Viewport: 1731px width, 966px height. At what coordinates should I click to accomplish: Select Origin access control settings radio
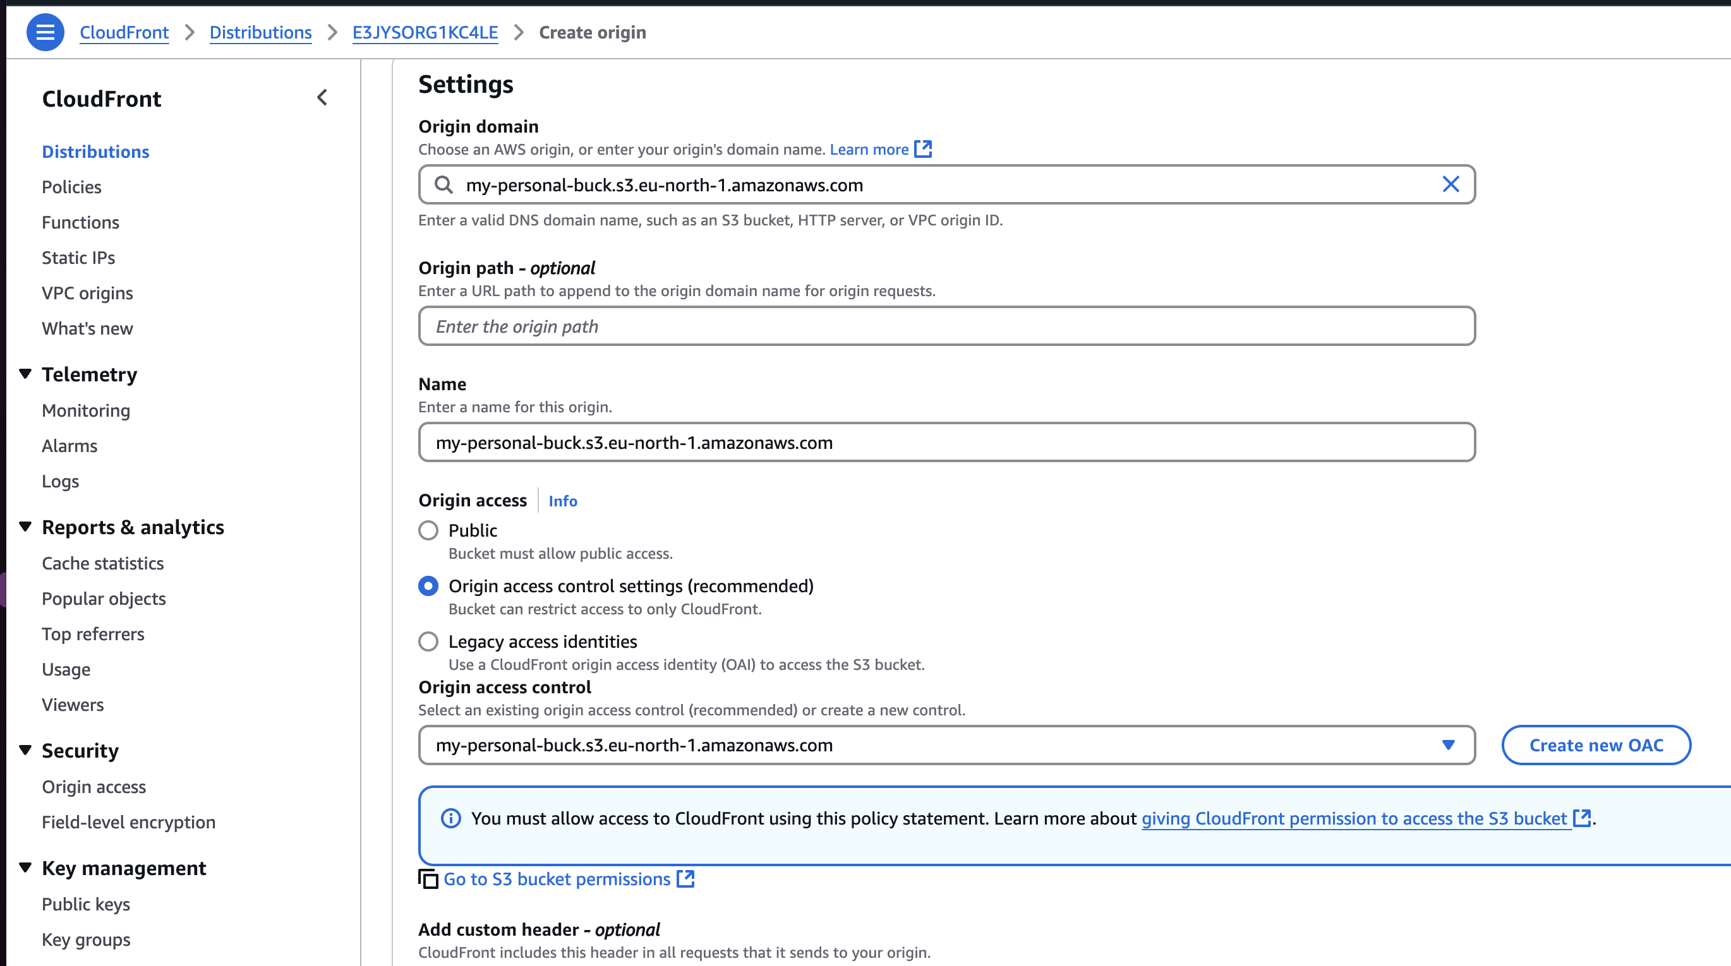point(428,586)
